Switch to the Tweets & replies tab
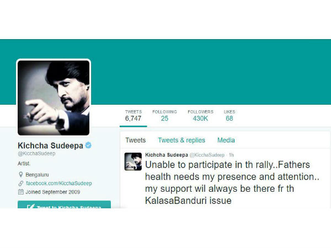Viewport: 331px width, 248px height. click(181, 140)
